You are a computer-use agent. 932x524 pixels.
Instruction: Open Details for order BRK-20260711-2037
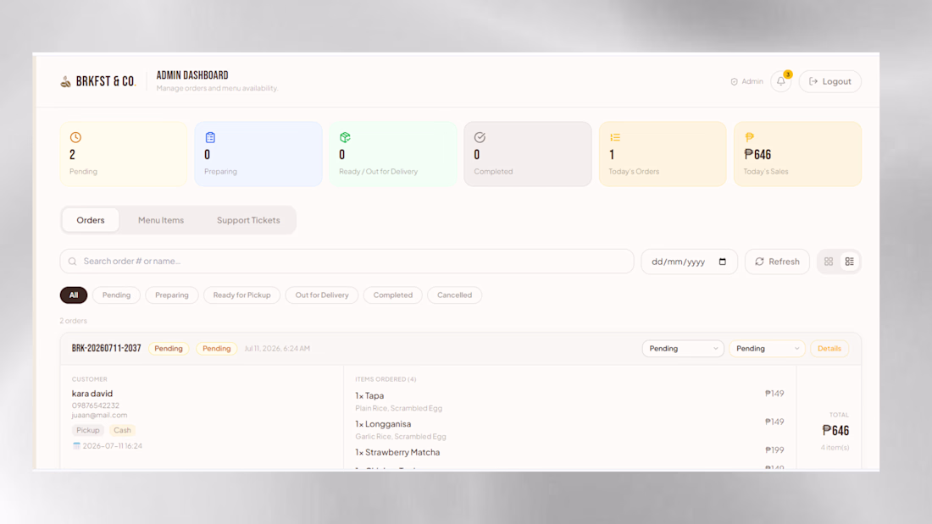coord(829,349)
